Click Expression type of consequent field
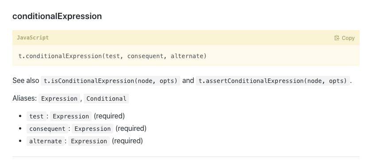 [x=93, y=129]
